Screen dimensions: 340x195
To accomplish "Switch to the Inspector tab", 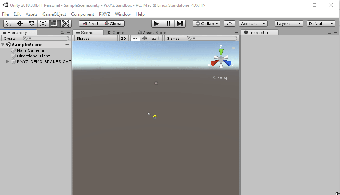I will tap(259, 32).
